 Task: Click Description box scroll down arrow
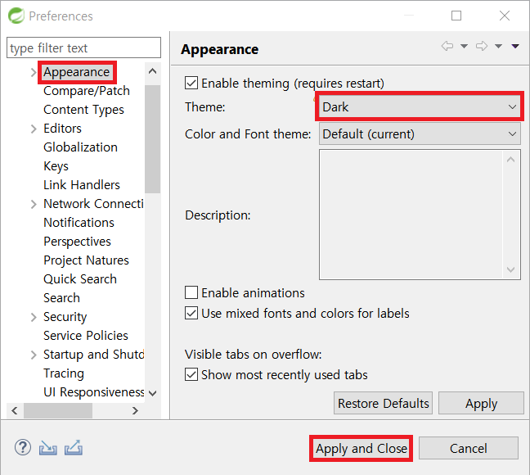coord(510,269)
